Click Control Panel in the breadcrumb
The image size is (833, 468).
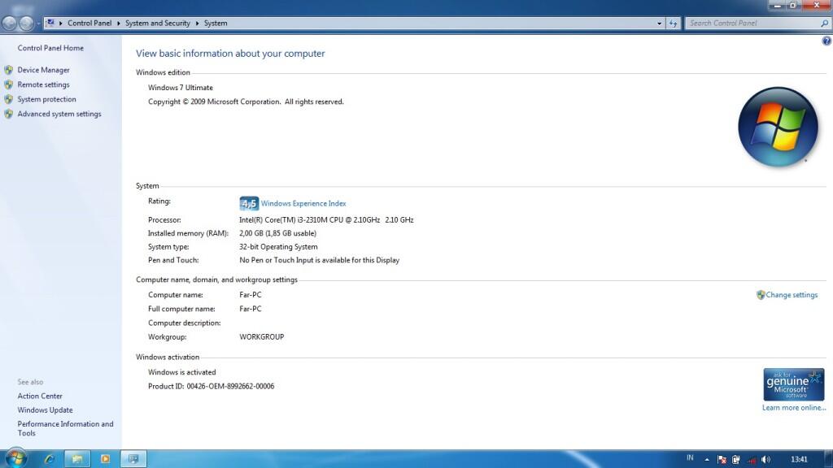[89, 24]
